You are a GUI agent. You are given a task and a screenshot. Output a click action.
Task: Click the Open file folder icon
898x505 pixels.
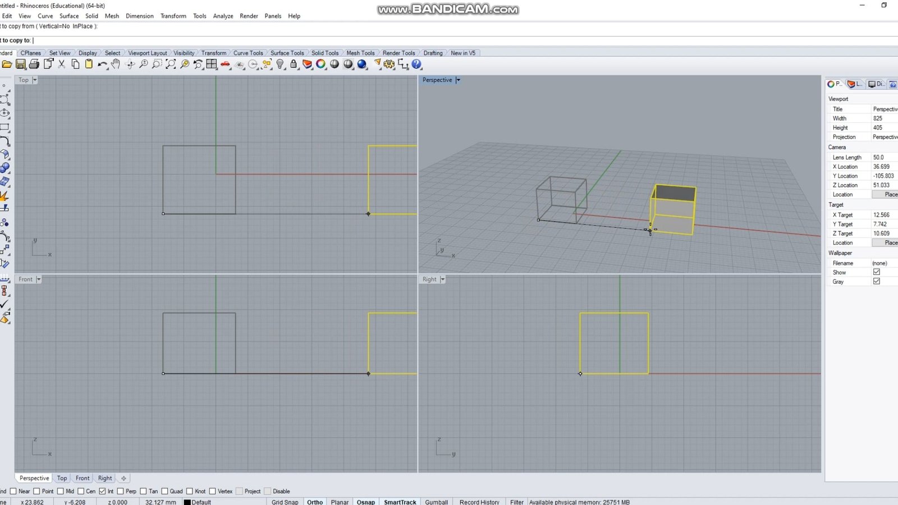pyautogui.click(x=7, y=65)
